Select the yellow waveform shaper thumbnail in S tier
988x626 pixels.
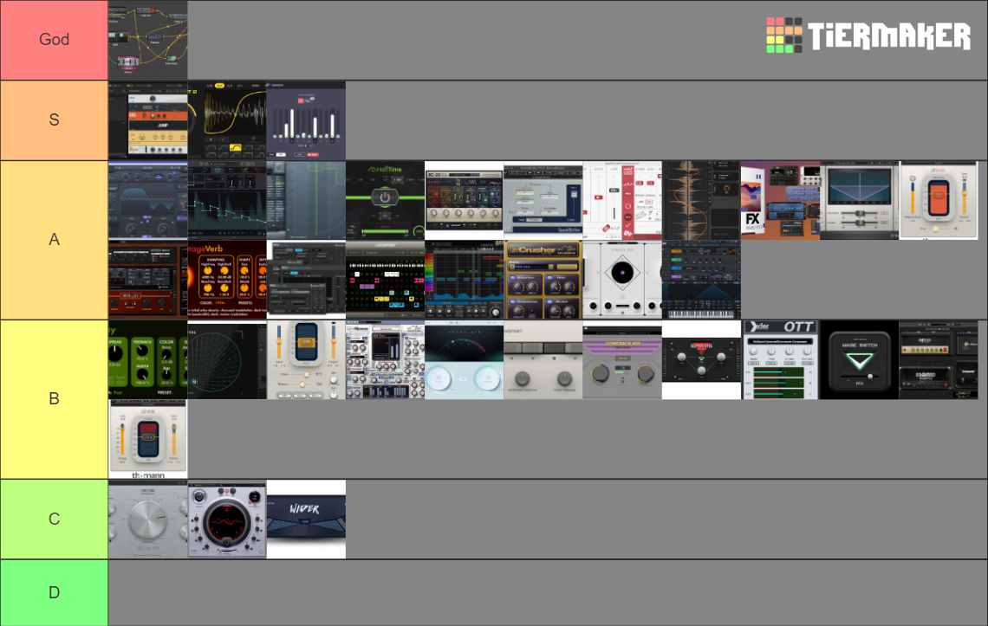point(227,120)
